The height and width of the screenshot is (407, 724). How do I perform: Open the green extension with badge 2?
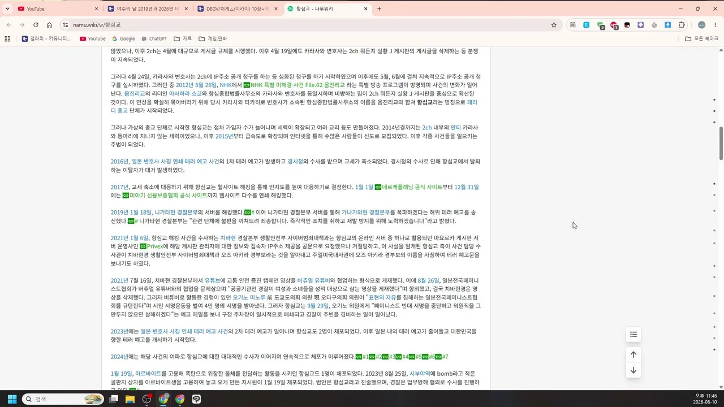[x=600, y=25]
